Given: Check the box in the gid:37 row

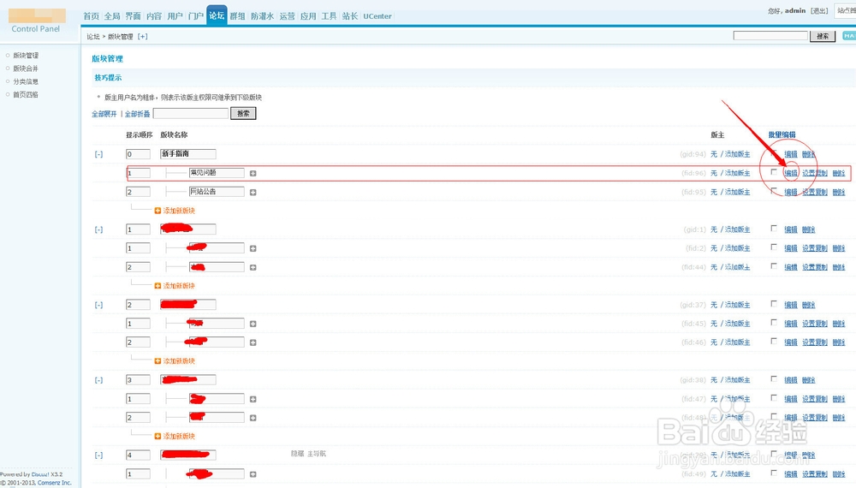Looking at the screenshot, I should tap(774, 304).
